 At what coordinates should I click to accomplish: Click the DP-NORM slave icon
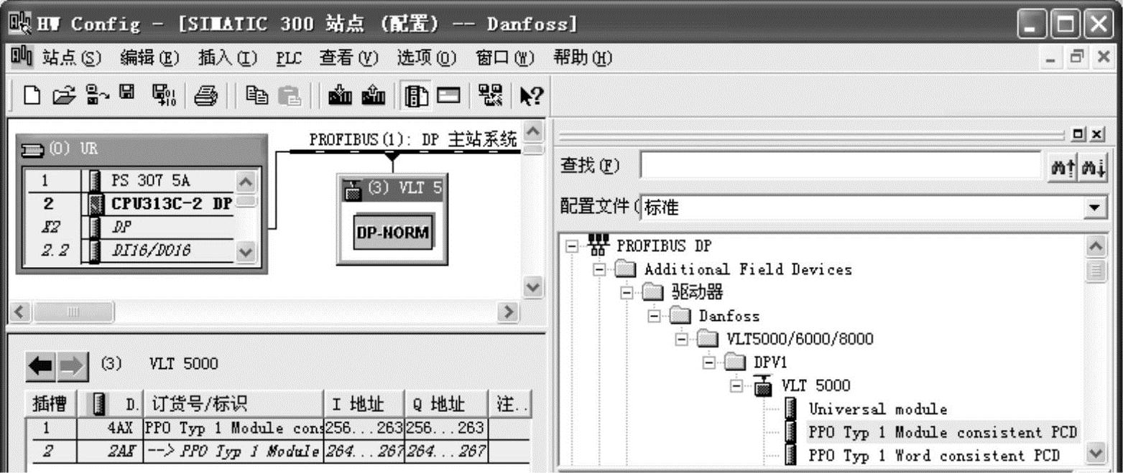click(x=394, y=233)
